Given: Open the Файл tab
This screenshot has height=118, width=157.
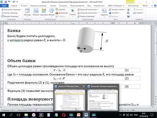Looking at the screenshot, I should [x=4, y=6].
